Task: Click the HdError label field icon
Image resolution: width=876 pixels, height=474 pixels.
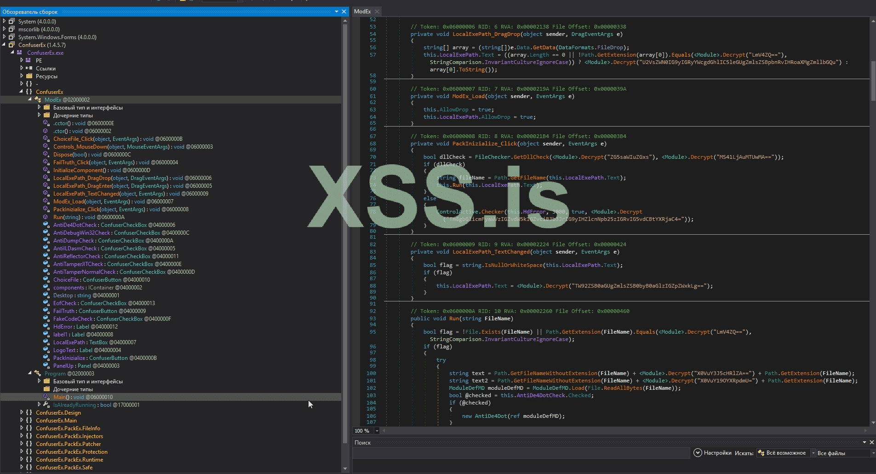Action: coord(46,326)
